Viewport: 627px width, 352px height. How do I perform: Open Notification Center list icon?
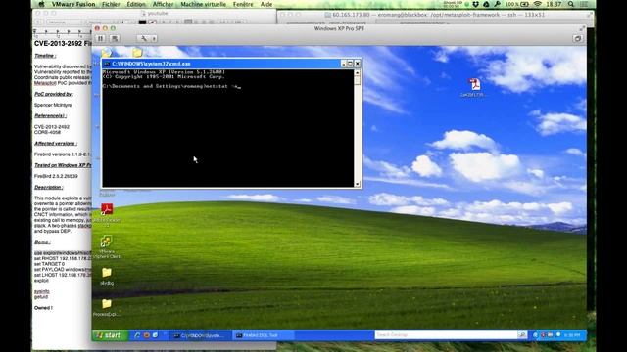tap(584, 4)
